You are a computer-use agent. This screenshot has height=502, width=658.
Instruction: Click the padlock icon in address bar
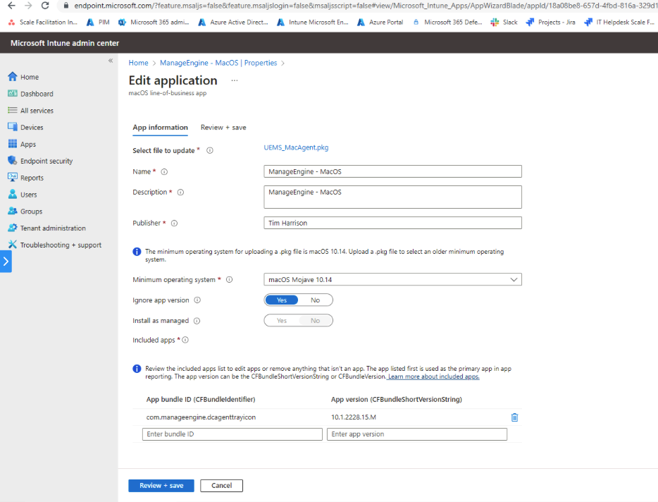point(66,6)
